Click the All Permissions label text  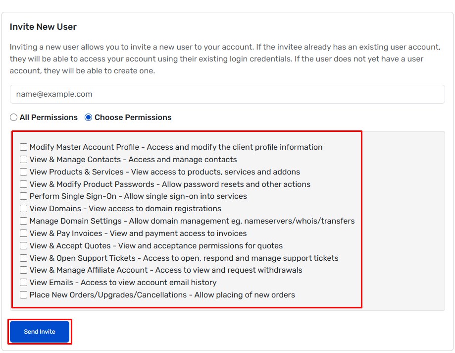(49, 118)
